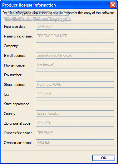
Task: Click the OK button
Action: coord(104,158)
